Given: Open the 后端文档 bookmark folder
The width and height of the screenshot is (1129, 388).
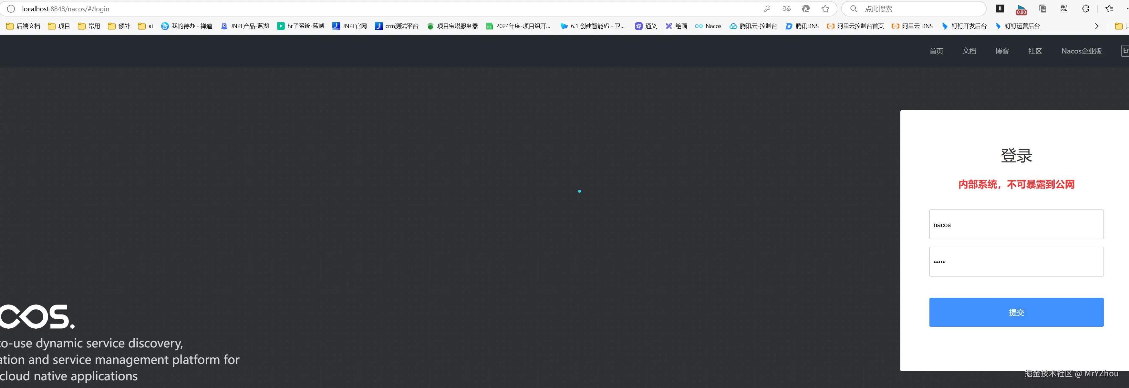Looking at the screenshot, I should point(23,26).
